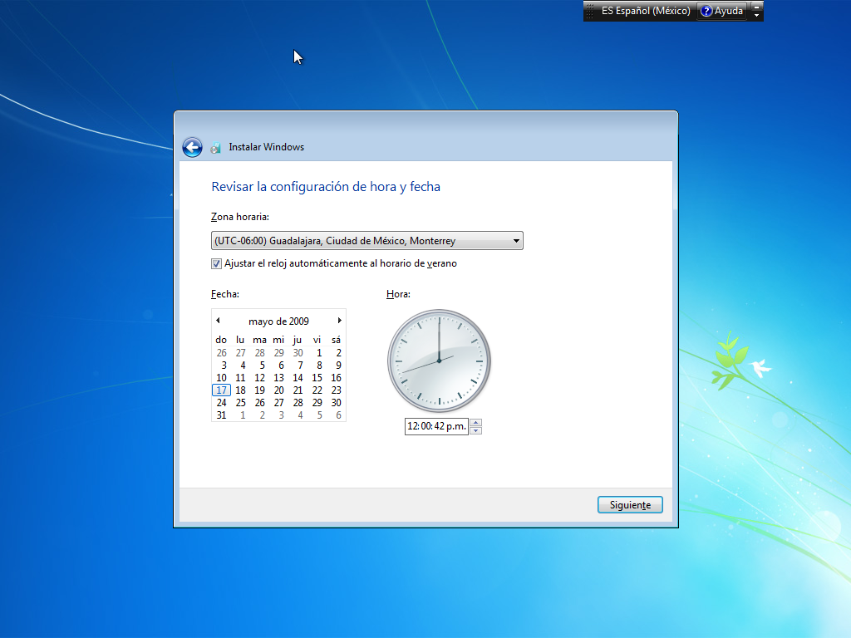Click the language bar grip handle

coord(590,11)
